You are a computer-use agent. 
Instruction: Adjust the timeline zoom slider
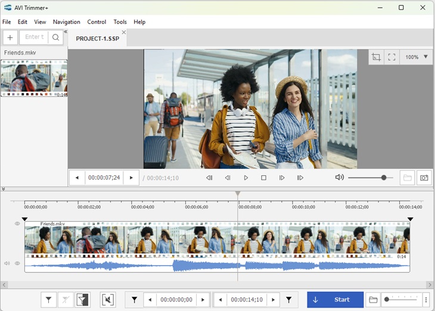click(x=402, y=299)
